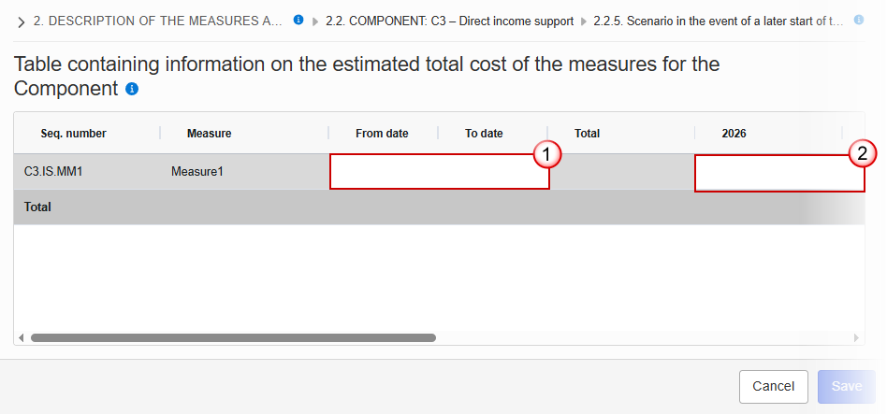Image resolution: width=887 pixels, height=414 pixels.
Task: Click the To date column header
Action: pyautogui.click(x=484, y=134)
